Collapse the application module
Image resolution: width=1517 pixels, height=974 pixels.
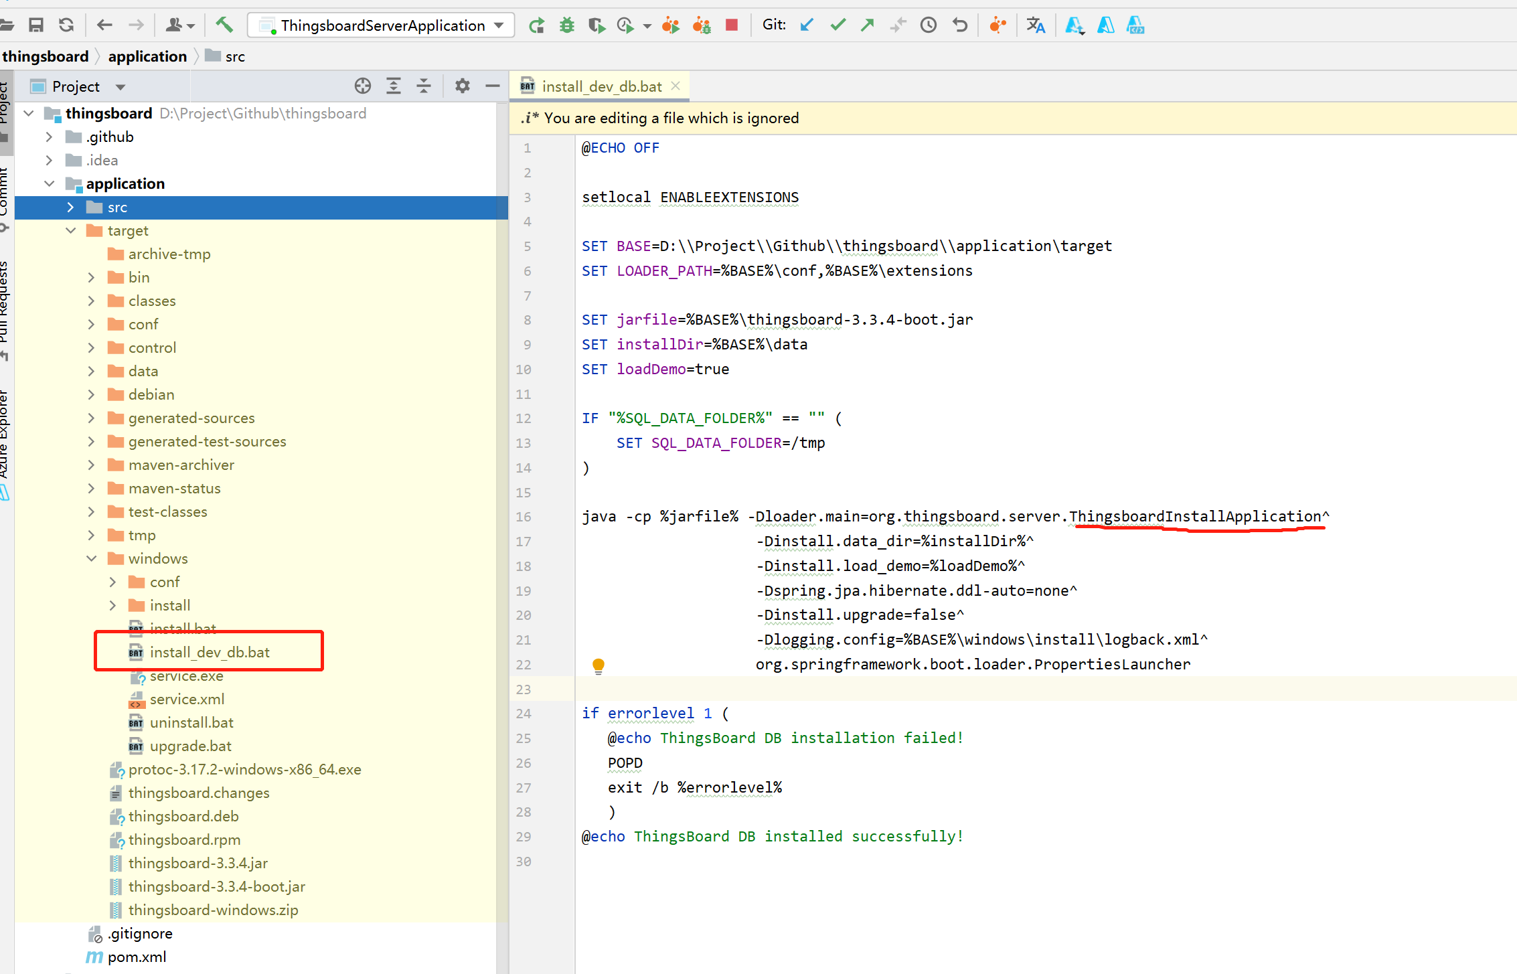point(49,183)
